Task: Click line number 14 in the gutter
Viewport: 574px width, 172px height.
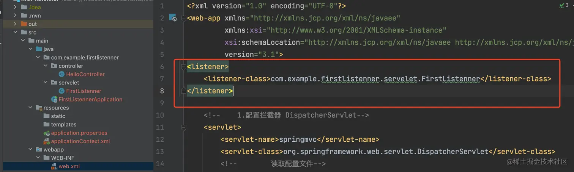Action: [160, 164]
